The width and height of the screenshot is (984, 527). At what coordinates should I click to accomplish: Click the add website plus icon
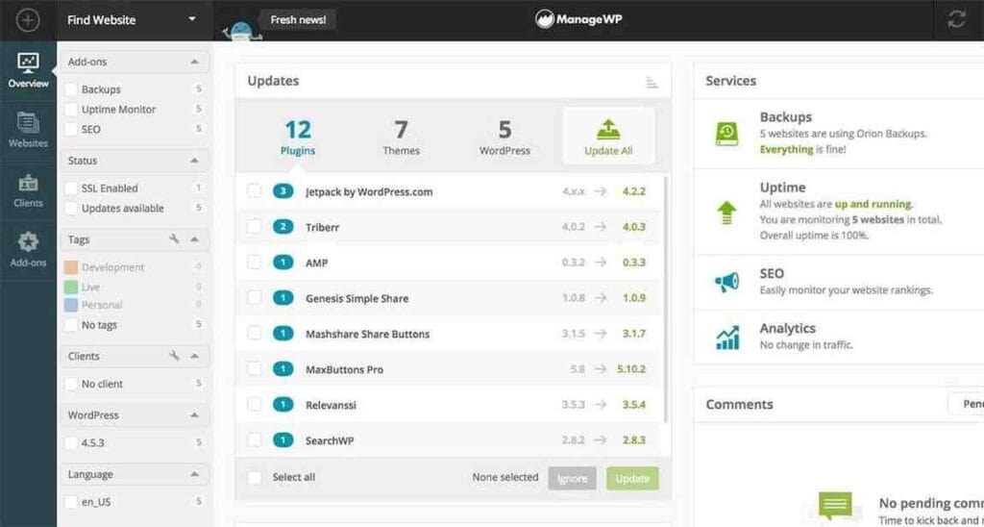tap(28, 20)
